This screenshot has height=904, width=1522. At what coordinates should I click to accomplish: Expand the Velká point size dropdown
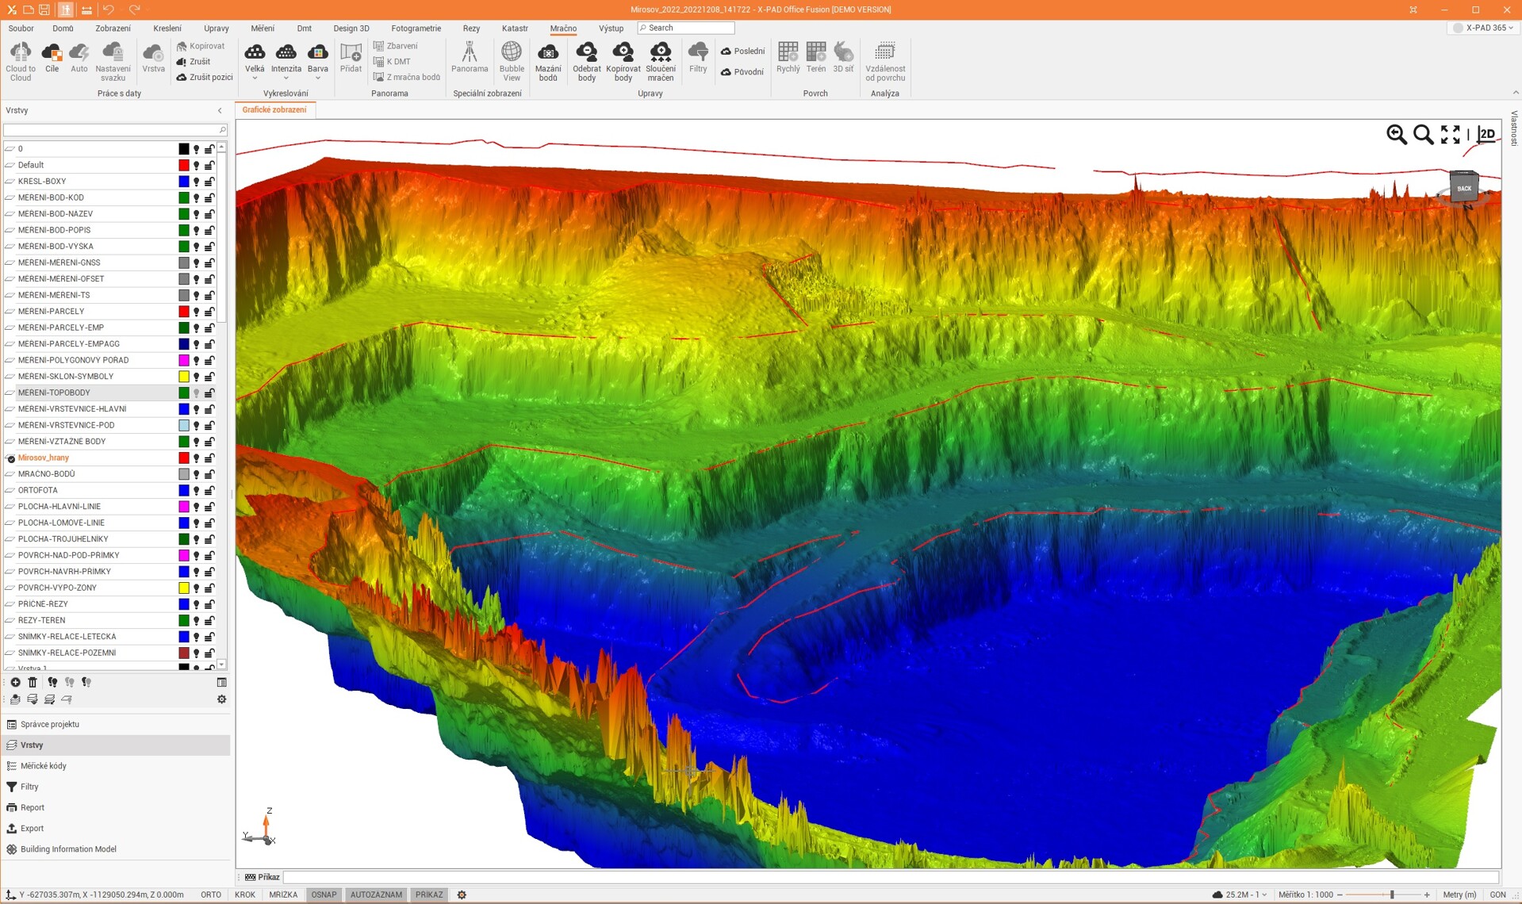point(255,79)
